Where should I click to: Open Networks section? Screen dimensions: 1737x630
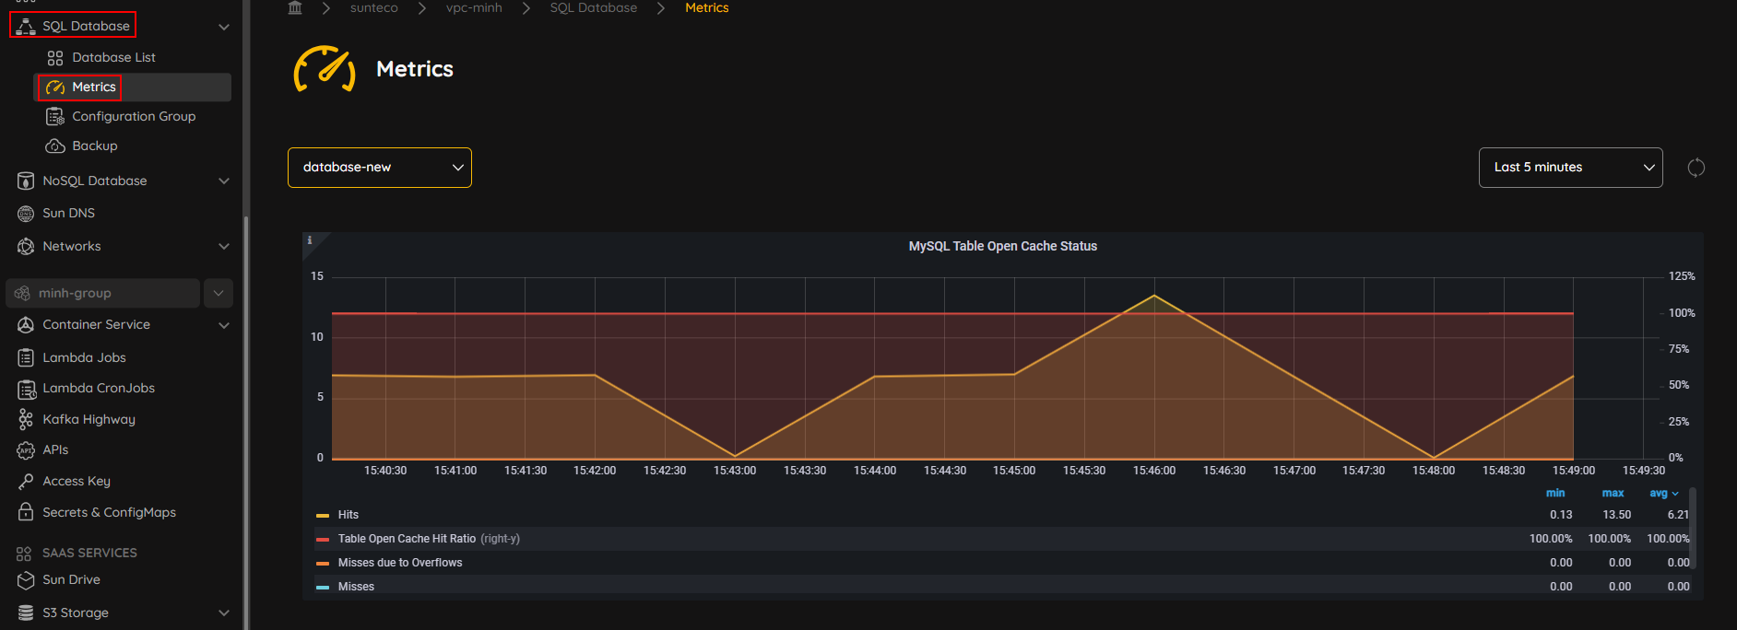click(x=72, y=246)
